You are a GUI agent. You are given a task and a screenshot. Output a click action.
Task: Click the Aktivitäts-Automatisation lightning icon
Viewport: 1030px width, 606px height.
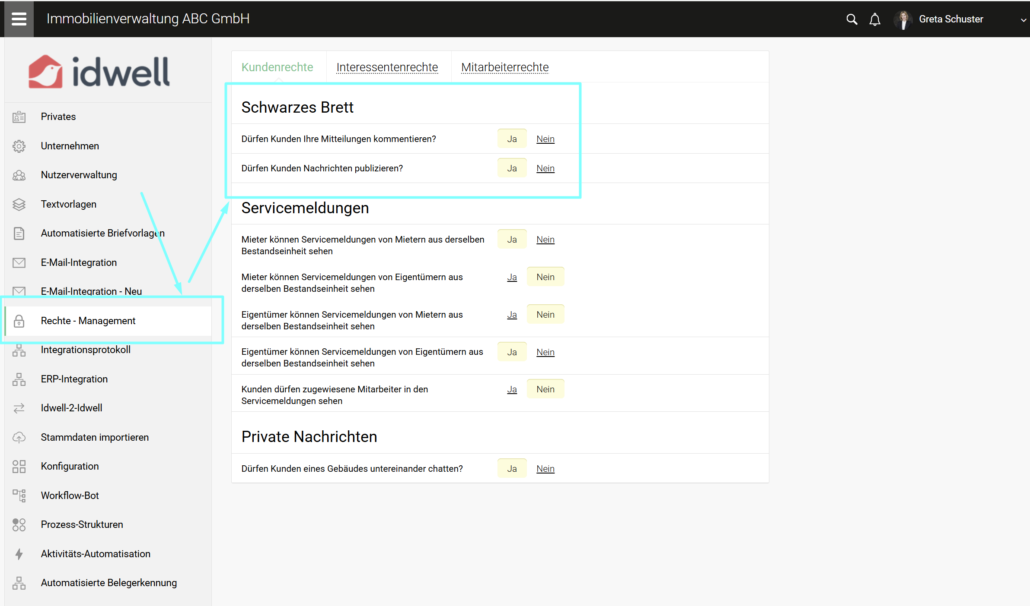click(19, 554)
